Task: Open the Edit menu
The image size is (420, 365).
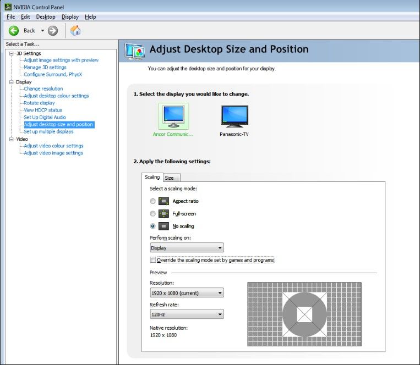Action: point(25,17)
